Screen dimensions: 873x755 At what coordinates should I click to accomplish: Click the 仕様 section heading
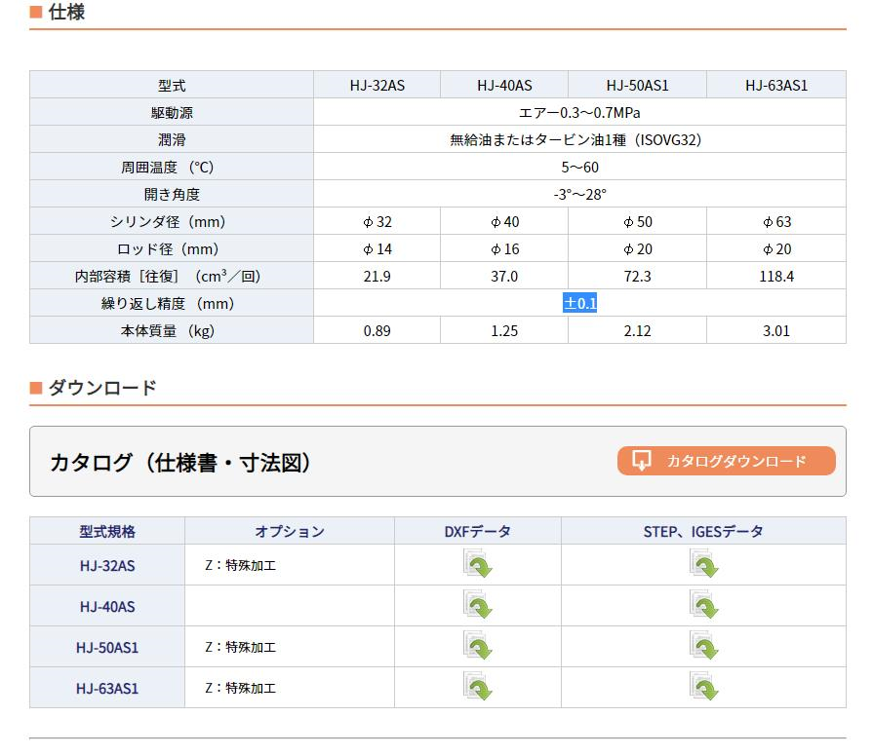[66, 14]
